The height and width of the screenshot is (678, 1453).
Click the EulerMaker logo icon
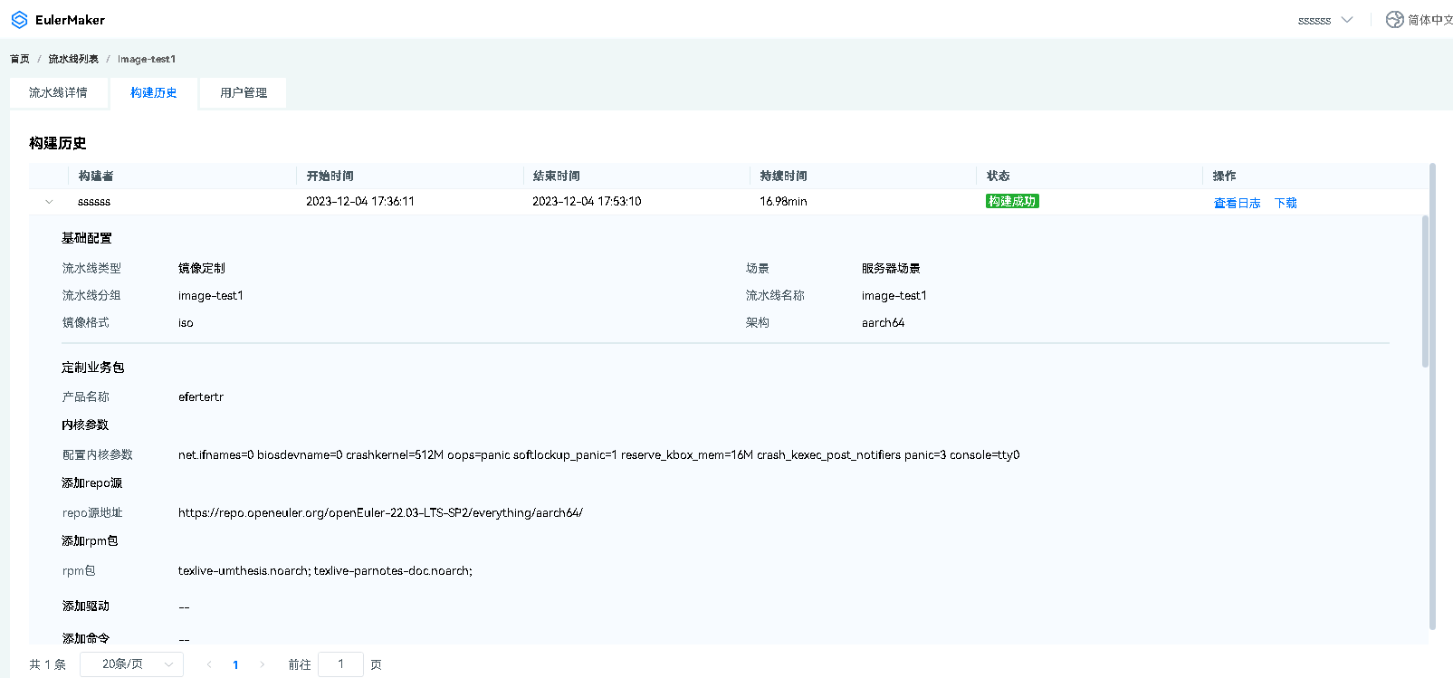click(x=19, y=20)
